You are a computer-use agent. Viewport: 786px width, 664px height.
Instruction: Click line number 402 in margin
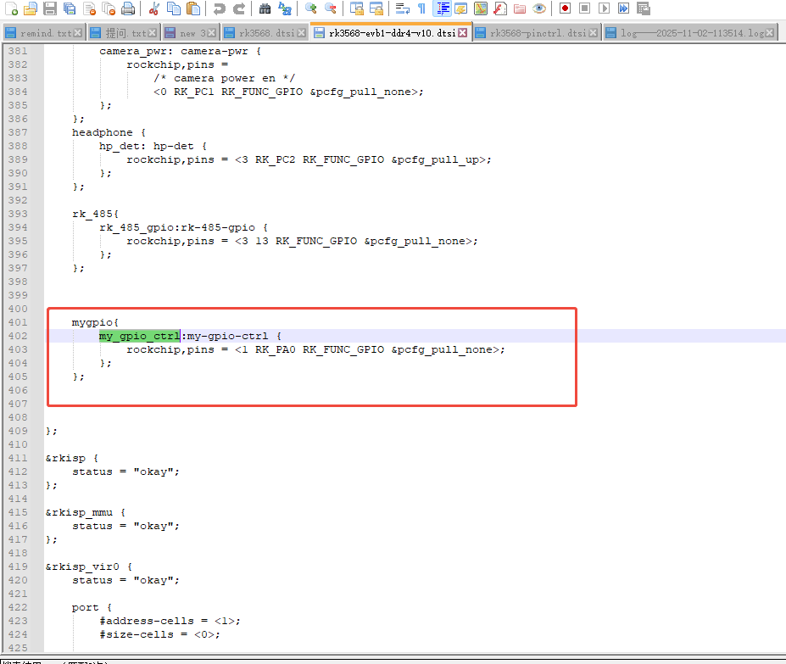(x=18, y=336)
